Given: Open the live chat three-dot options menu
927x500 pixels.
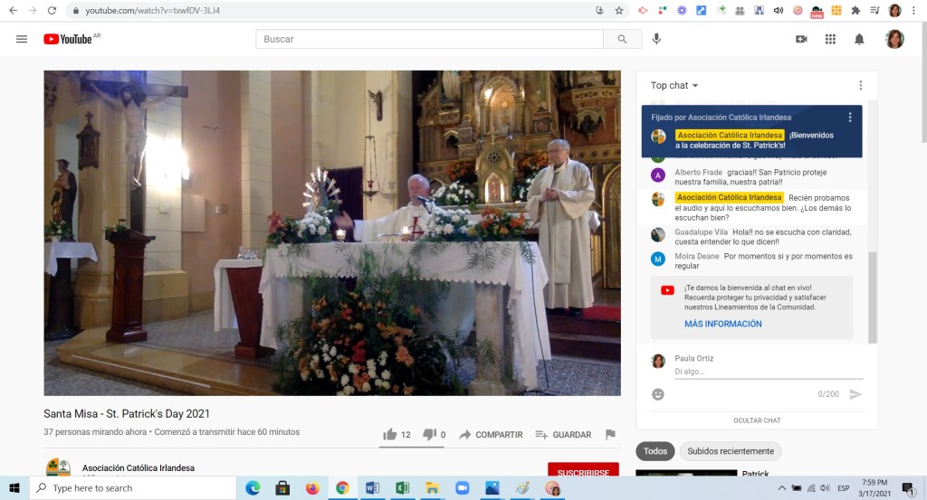Looking at the screenshot, I should 860,86.
